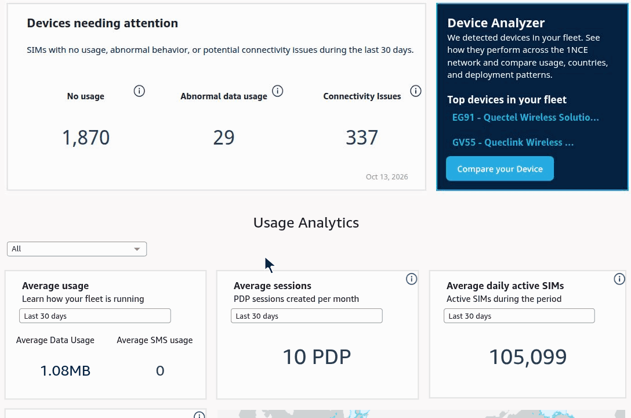Click the Devices needing attention heading
The height and width of the screenshot is (418, 631).
point(102,23)
